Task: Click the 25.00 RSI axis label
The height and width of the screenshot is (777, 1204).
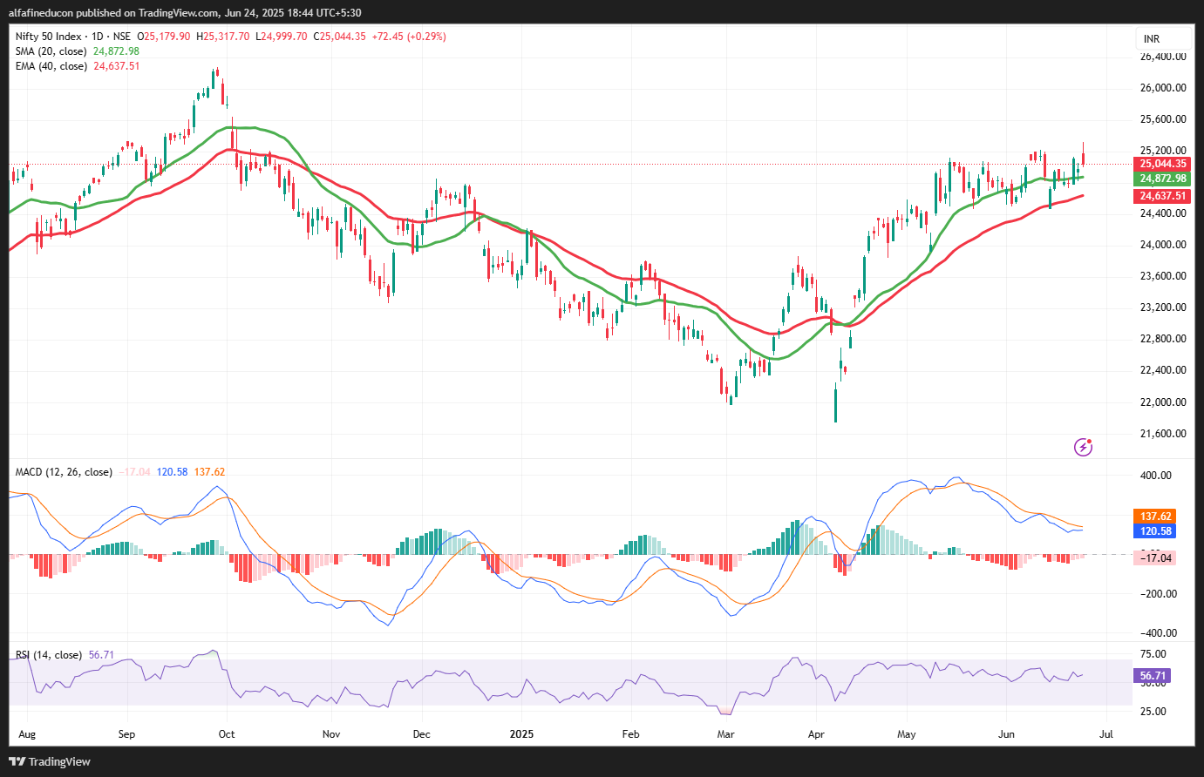Action: point(1153,712)
